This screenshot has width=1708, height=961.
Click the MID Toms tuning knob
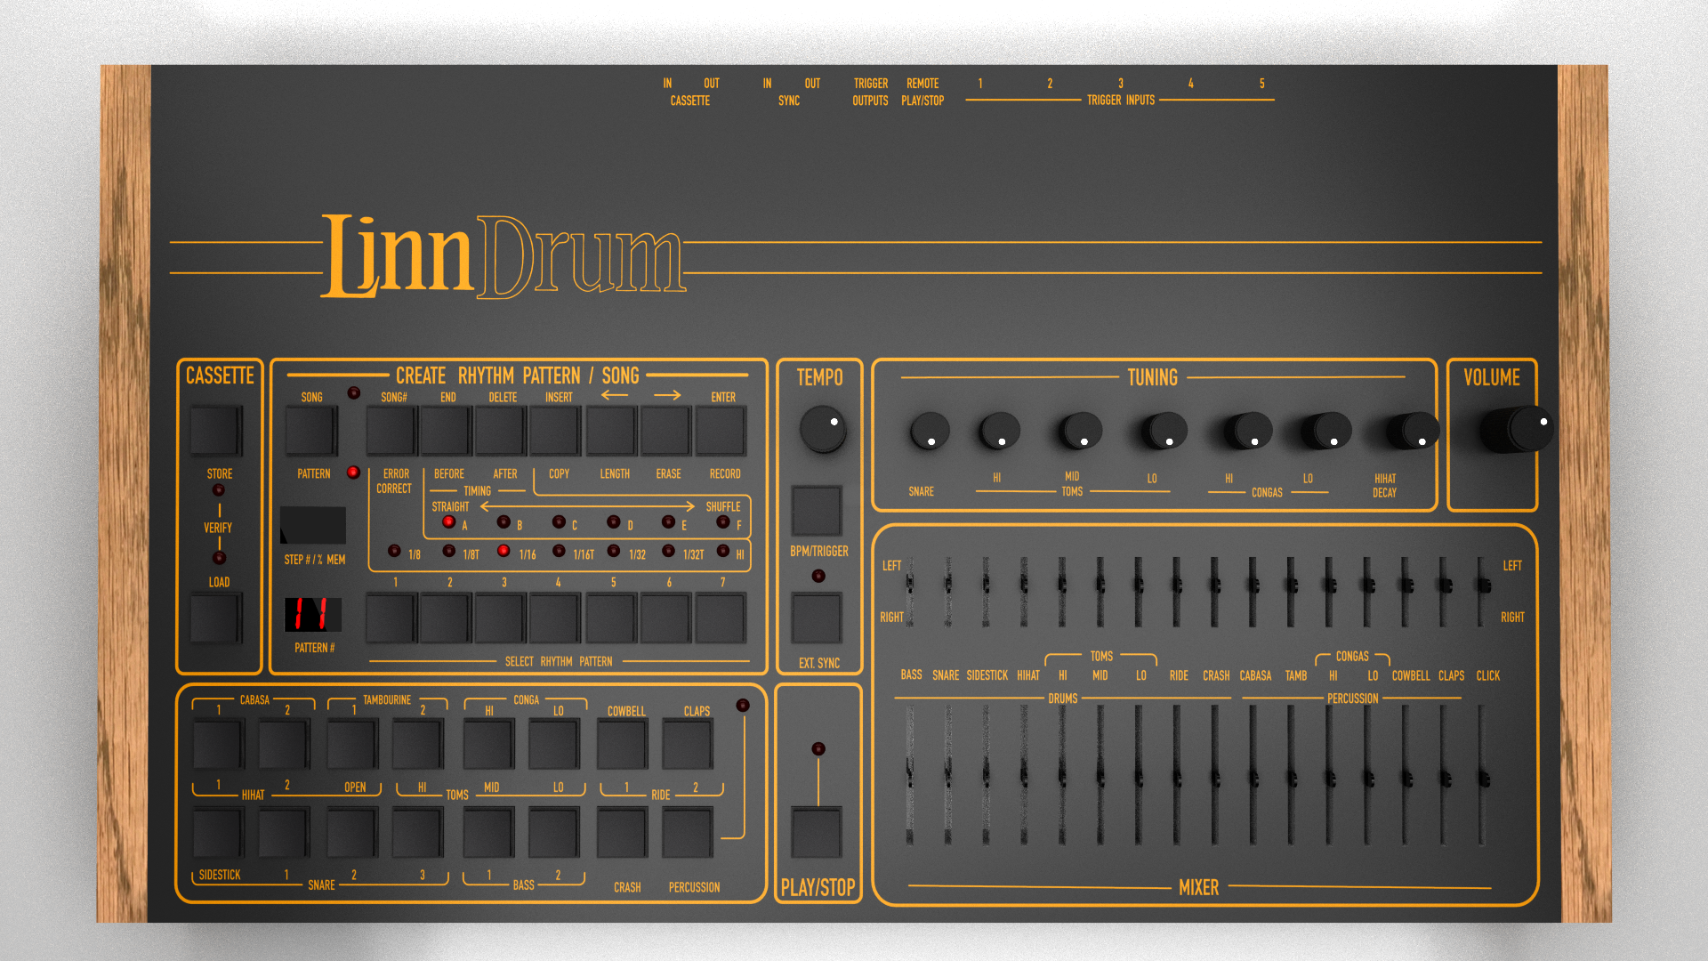point(1080,431)
